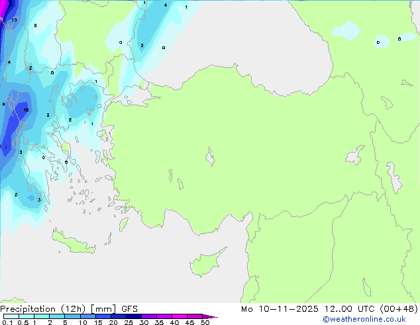Select the legend swatch between 1 and 2

coord(42,316)
